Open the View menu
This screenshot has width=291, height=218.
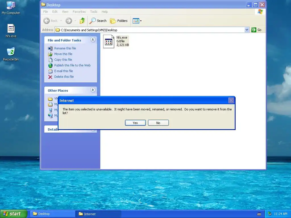[65, 12]
